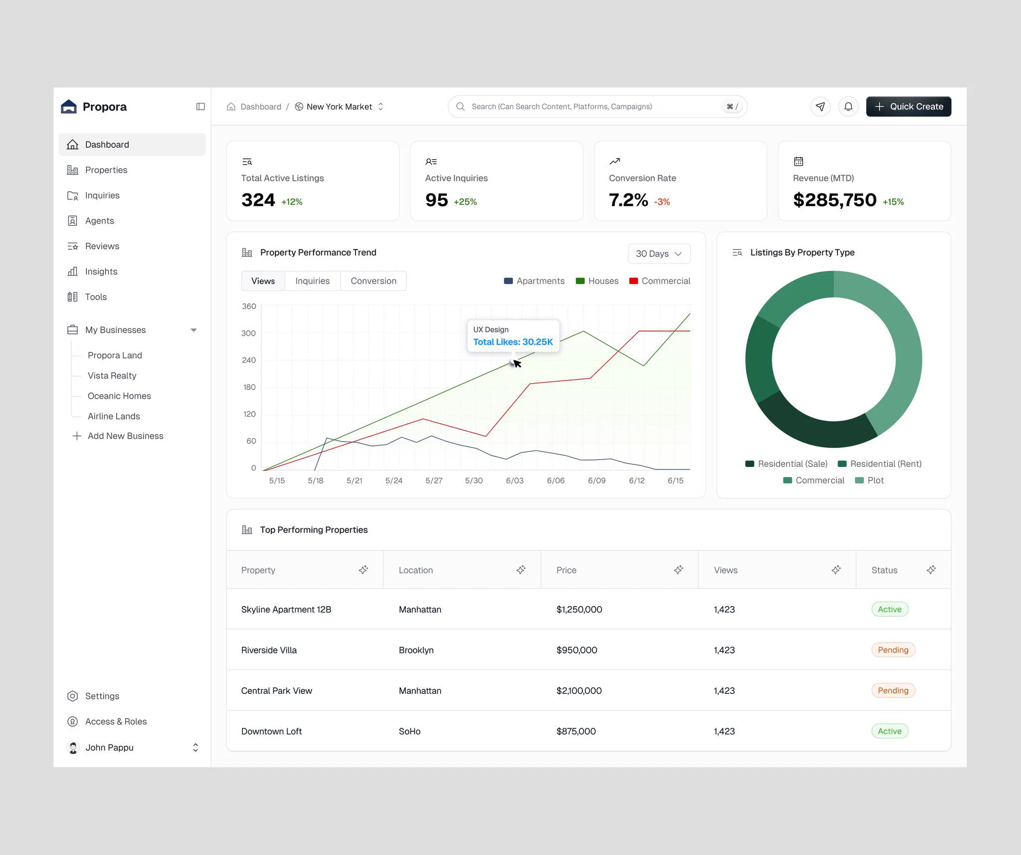Go to Agents in the sidebar
The width and height of the screenshot is (1021, 855).
[132, 220]
